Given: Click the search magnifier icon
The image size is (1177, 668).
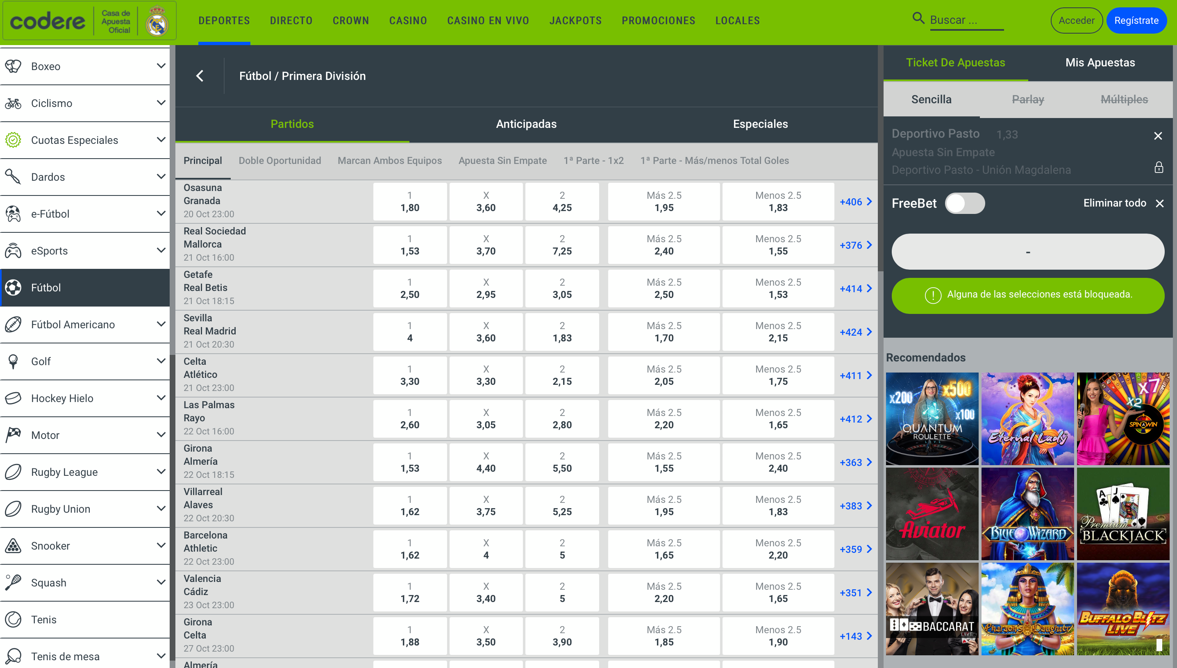Looking at the screenshot, I should tap(918, 18).
